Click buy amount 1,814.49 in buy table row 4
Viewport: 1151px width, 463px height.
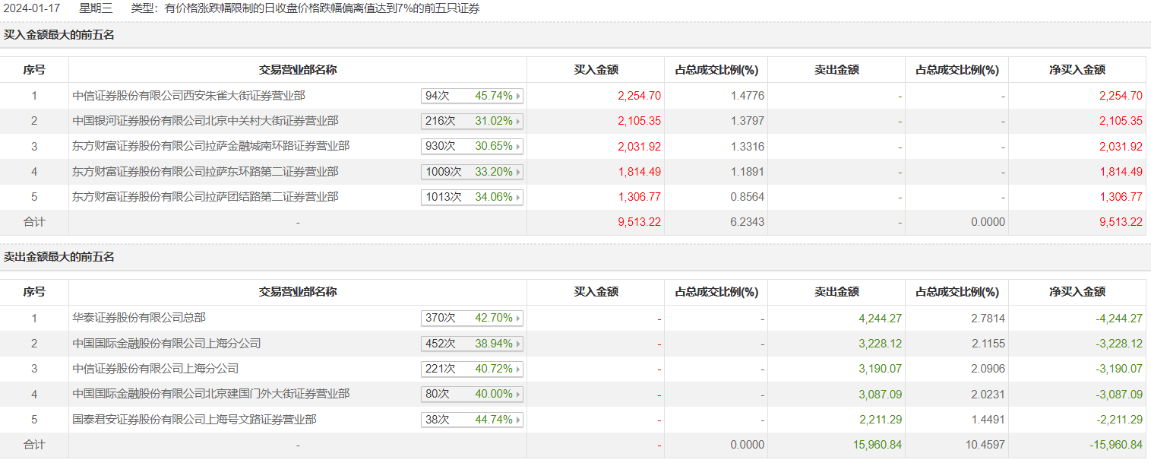click(x=639, y=172)
